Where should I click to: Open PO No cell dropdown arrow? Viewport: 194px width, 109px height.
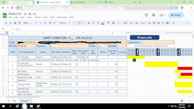125,42
